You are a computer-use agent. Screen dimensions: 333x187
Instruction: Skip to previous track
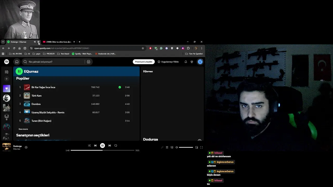click(x=95, y=146)
